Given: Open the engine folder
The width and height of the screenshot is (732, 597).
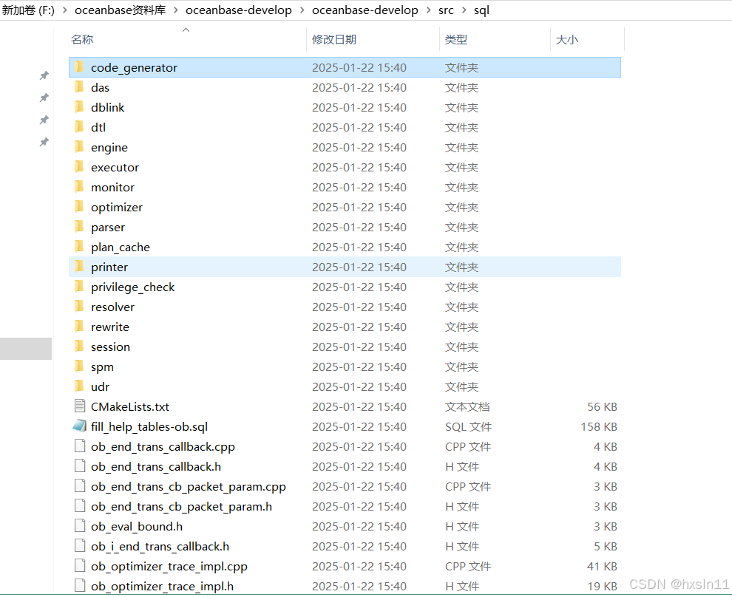Looking at the screenshot, I should click(x=109, y=147).
